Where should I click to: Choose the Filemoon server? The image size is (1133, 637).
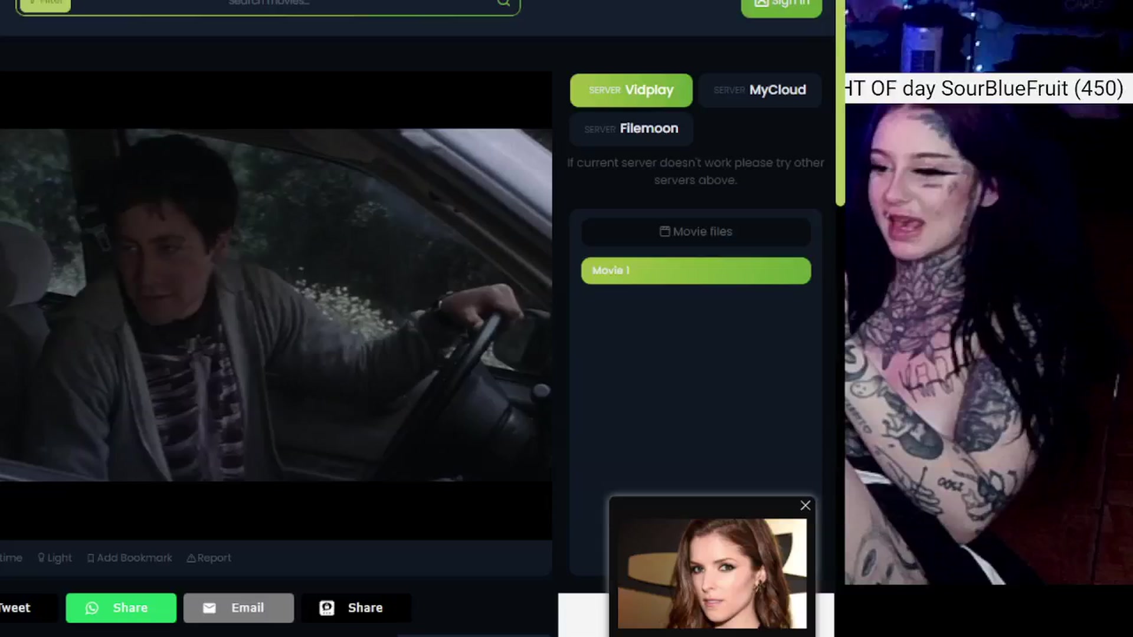631,129
